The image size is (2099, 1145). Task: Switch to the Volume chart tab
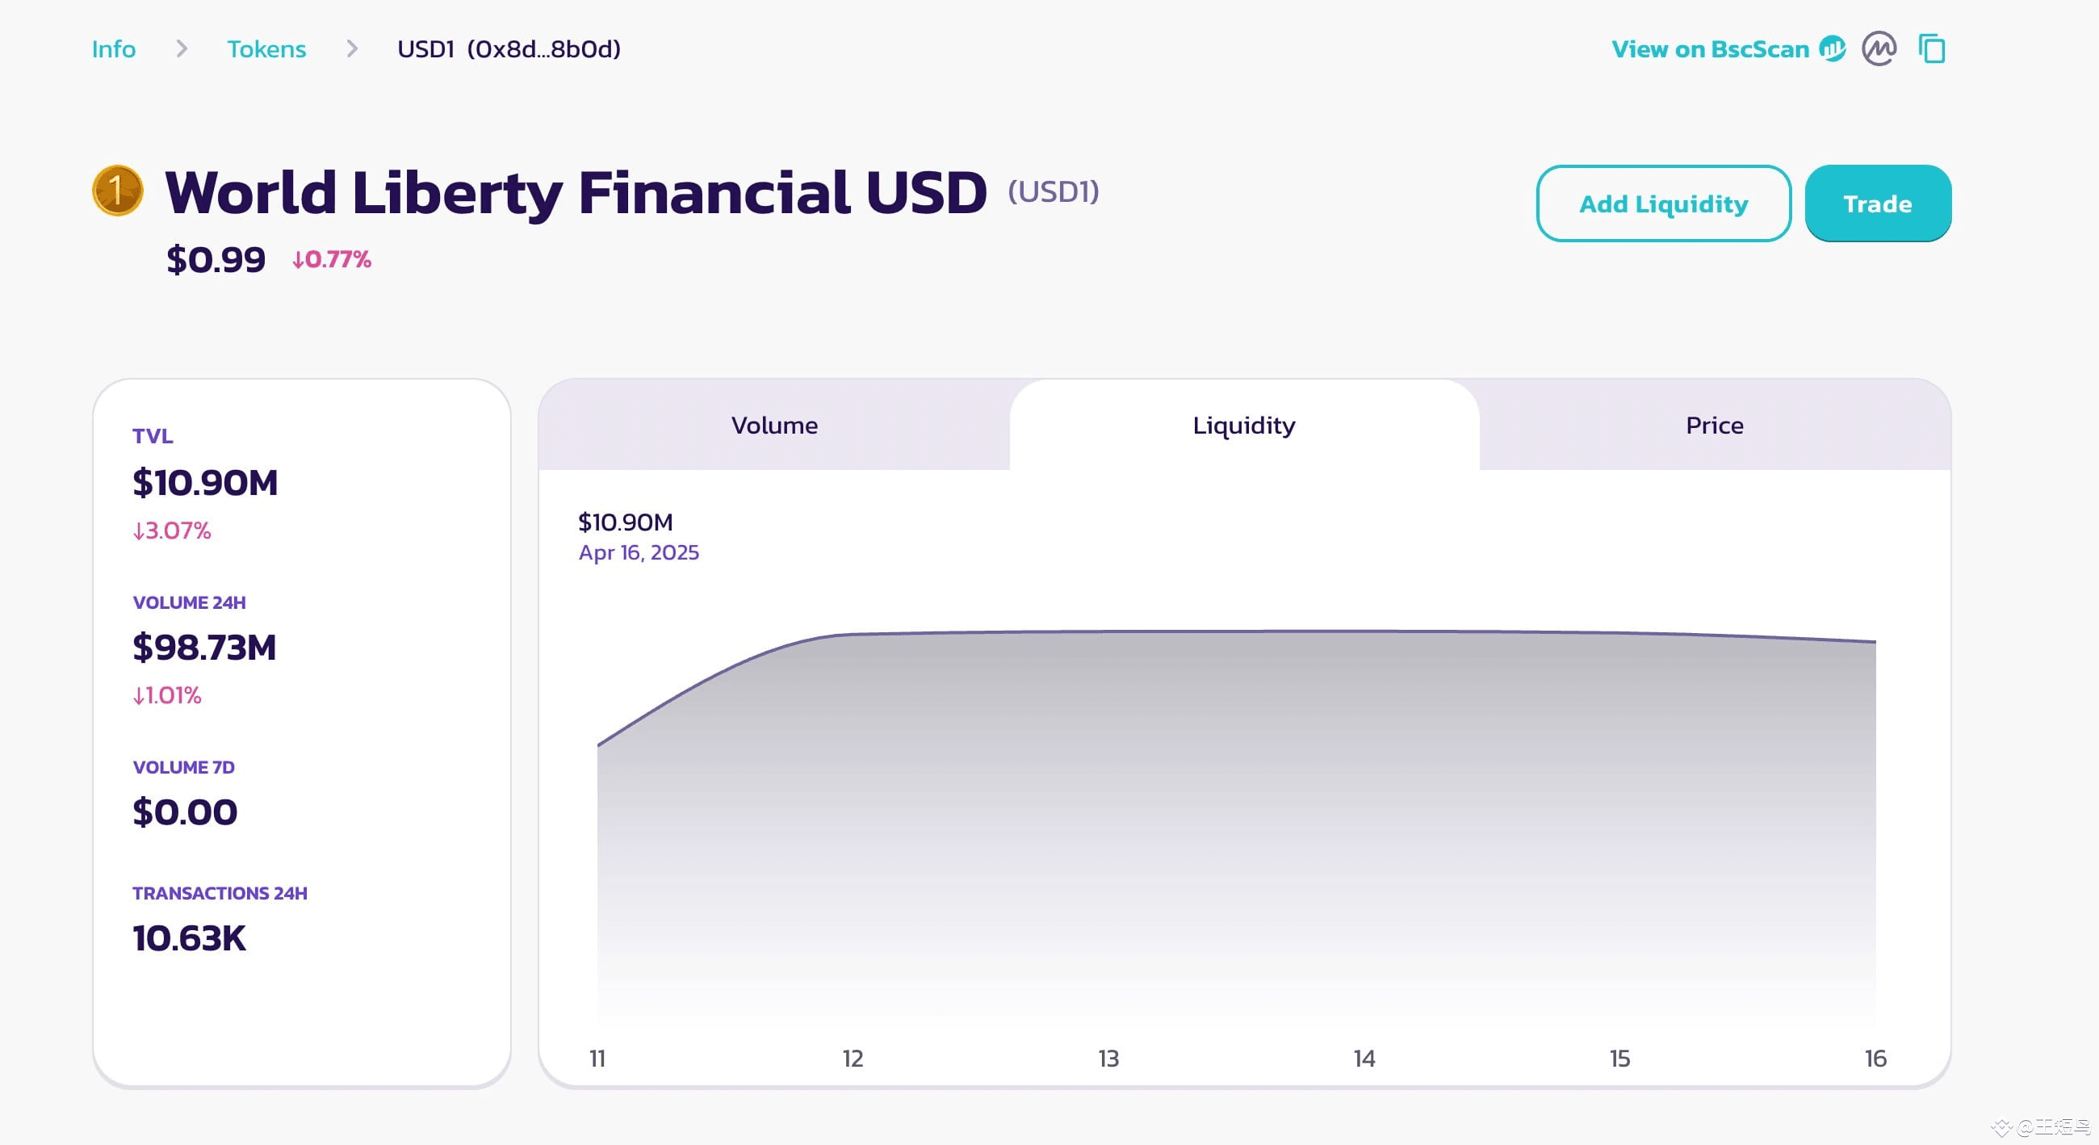[x=774, y=425]
